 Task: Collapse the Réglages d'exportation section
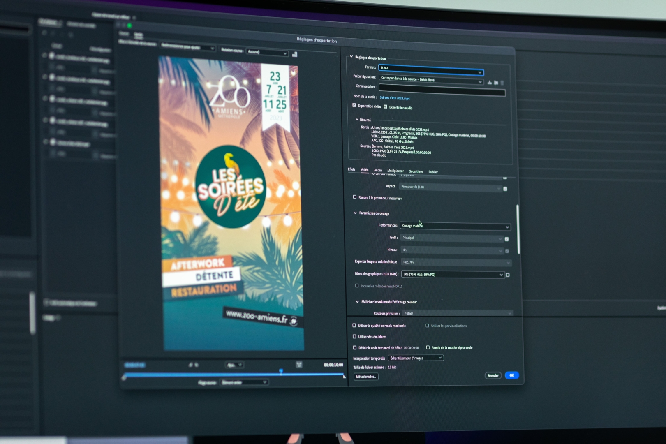351,57
